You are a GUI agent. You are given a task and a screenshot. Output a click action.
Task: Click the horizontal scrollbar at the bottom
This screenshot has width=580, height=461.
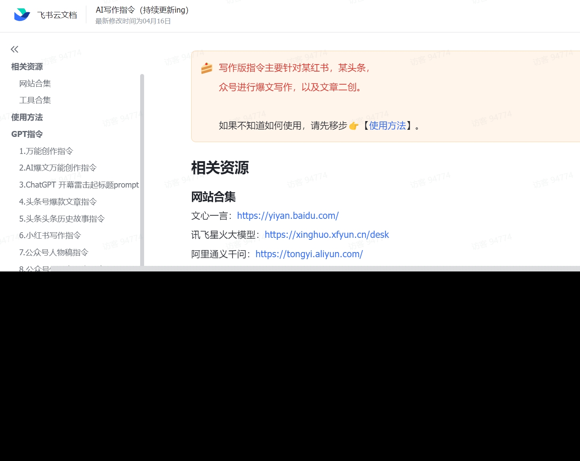pos(316,269)
